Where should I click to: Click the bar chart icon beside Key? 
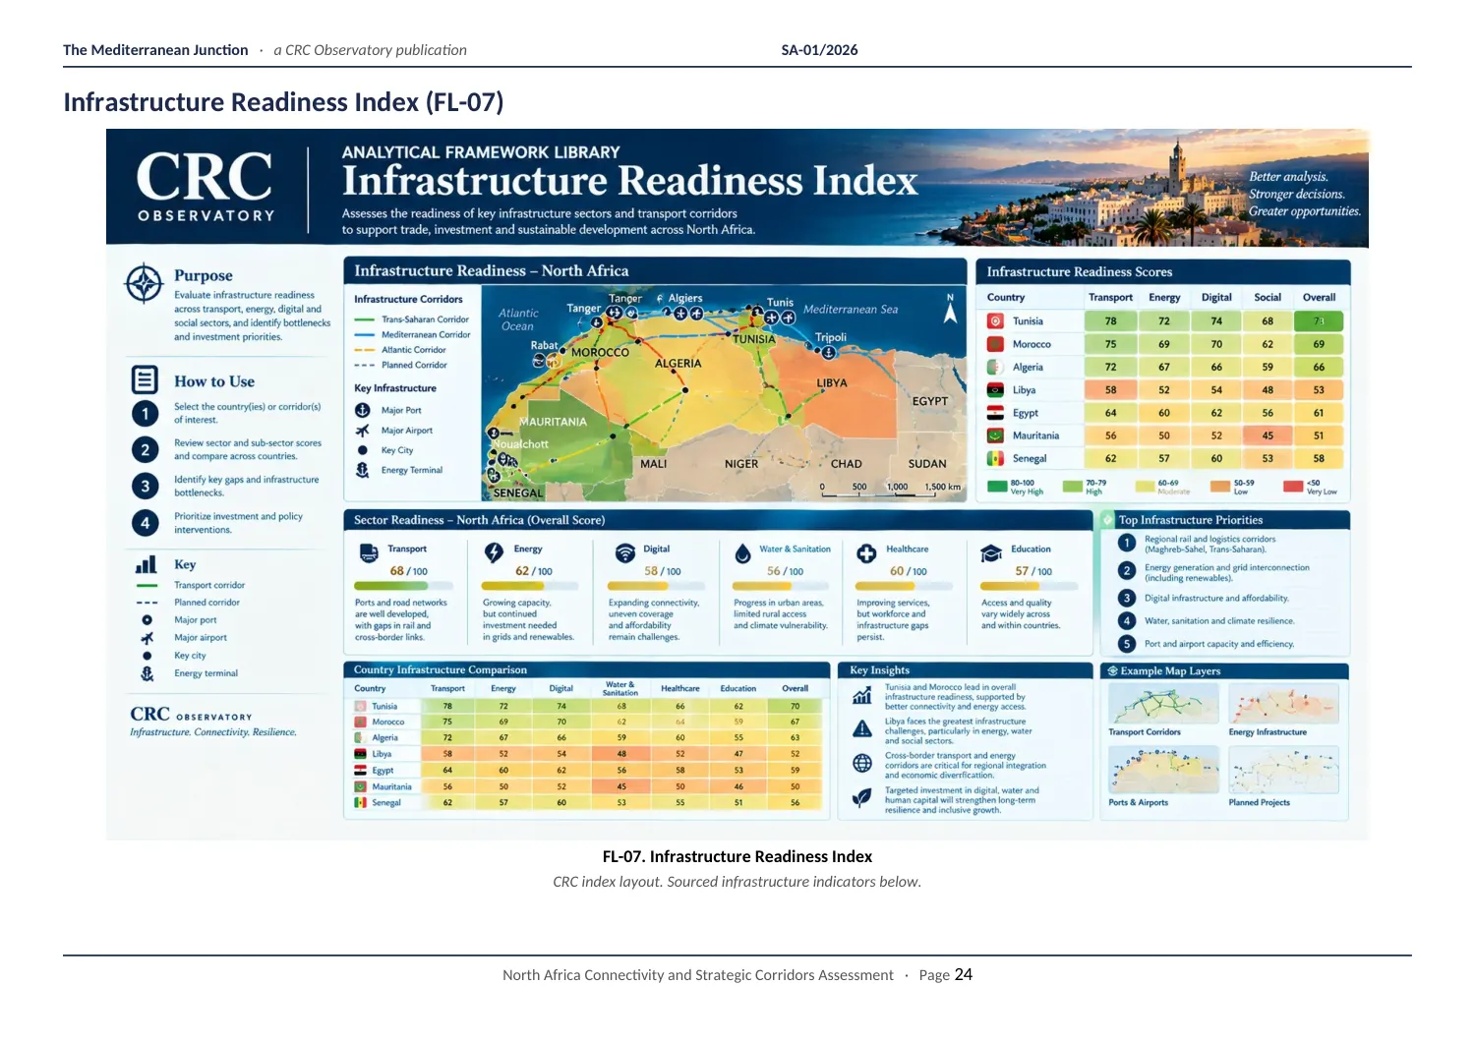pyautogui.click(x=146, y=564)
